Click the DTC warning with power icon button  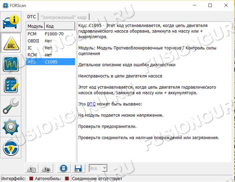click(x=46, y=169)
